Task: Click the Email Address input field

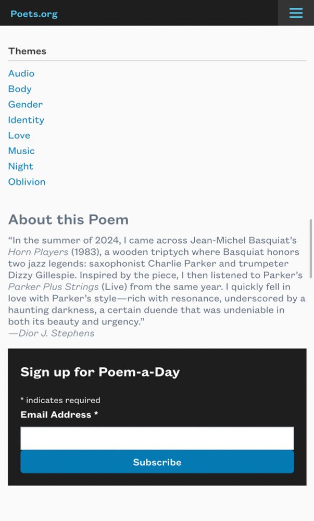Action: (157, 438)
